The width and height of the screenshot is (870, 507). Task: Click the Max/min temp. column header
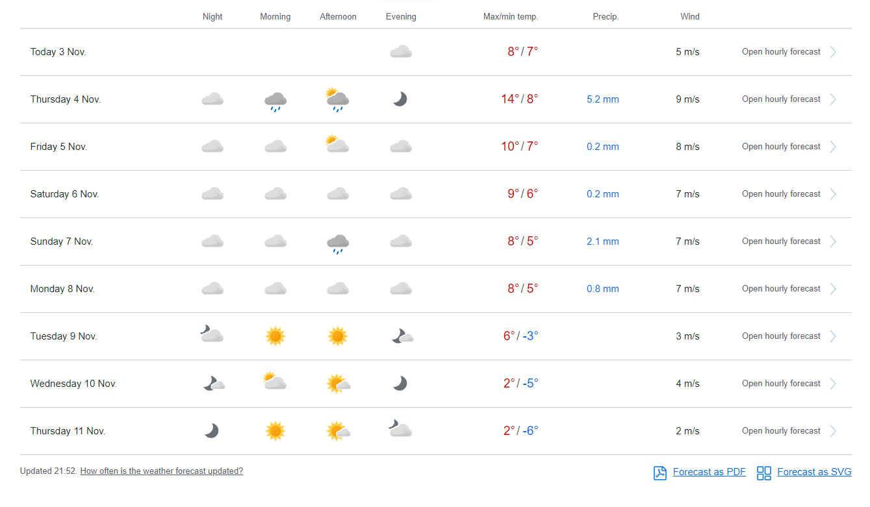coord(510,17)
